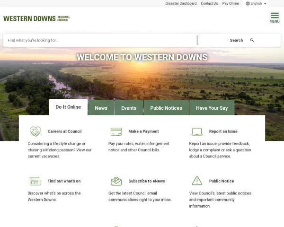Click the magnifying glass search icon
284x227 pixels.
[x=252, y=40]
